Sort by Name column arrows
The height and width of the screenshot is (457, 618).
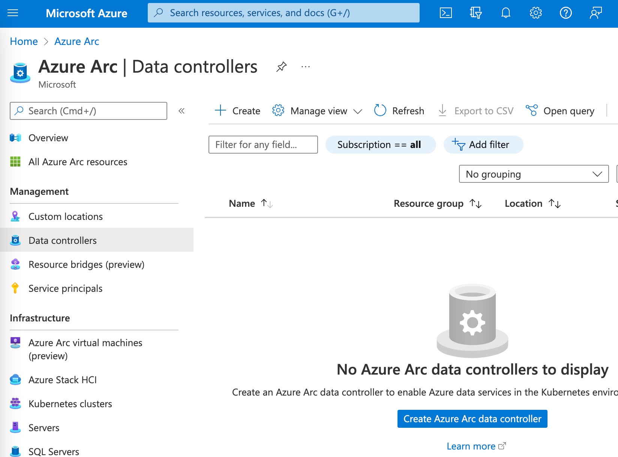(x=267, y=203)
